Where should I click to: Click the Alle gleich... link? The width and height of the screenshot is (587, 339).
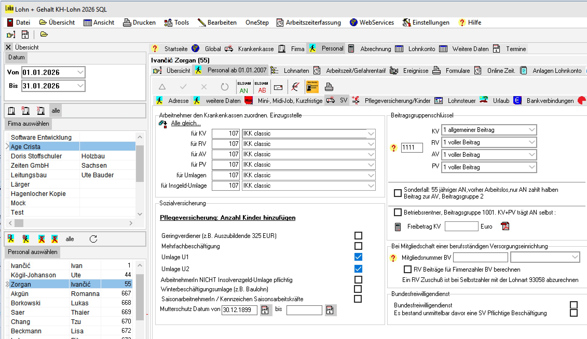coord(186,123)
